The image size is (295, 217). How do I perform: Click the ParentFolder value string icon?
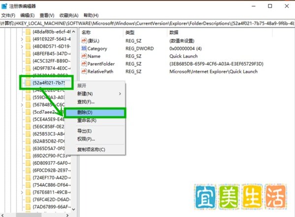84,64
